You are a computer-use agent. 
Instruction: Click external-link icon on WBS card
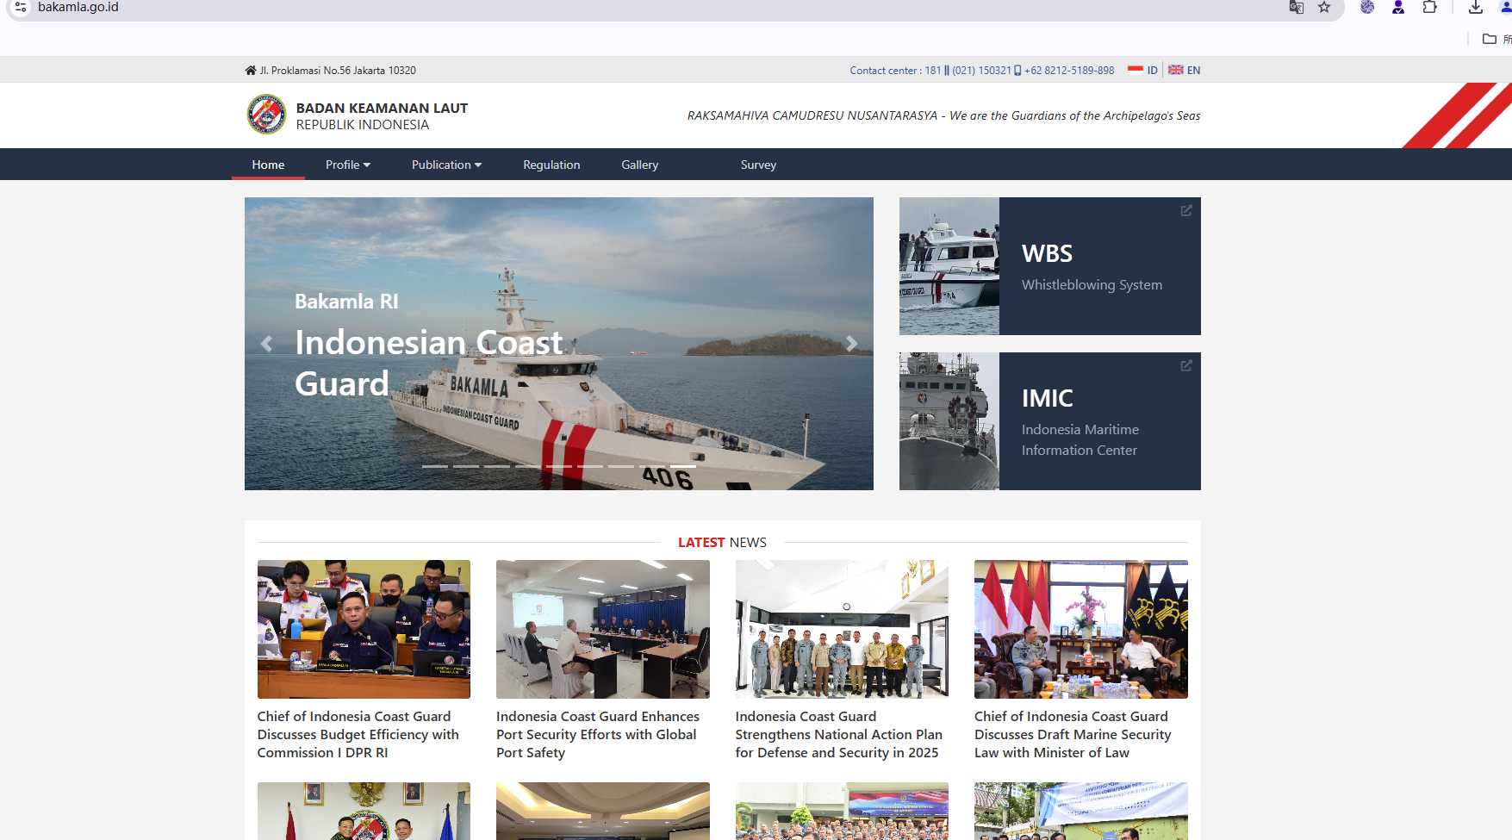(x=1186, y=210)
